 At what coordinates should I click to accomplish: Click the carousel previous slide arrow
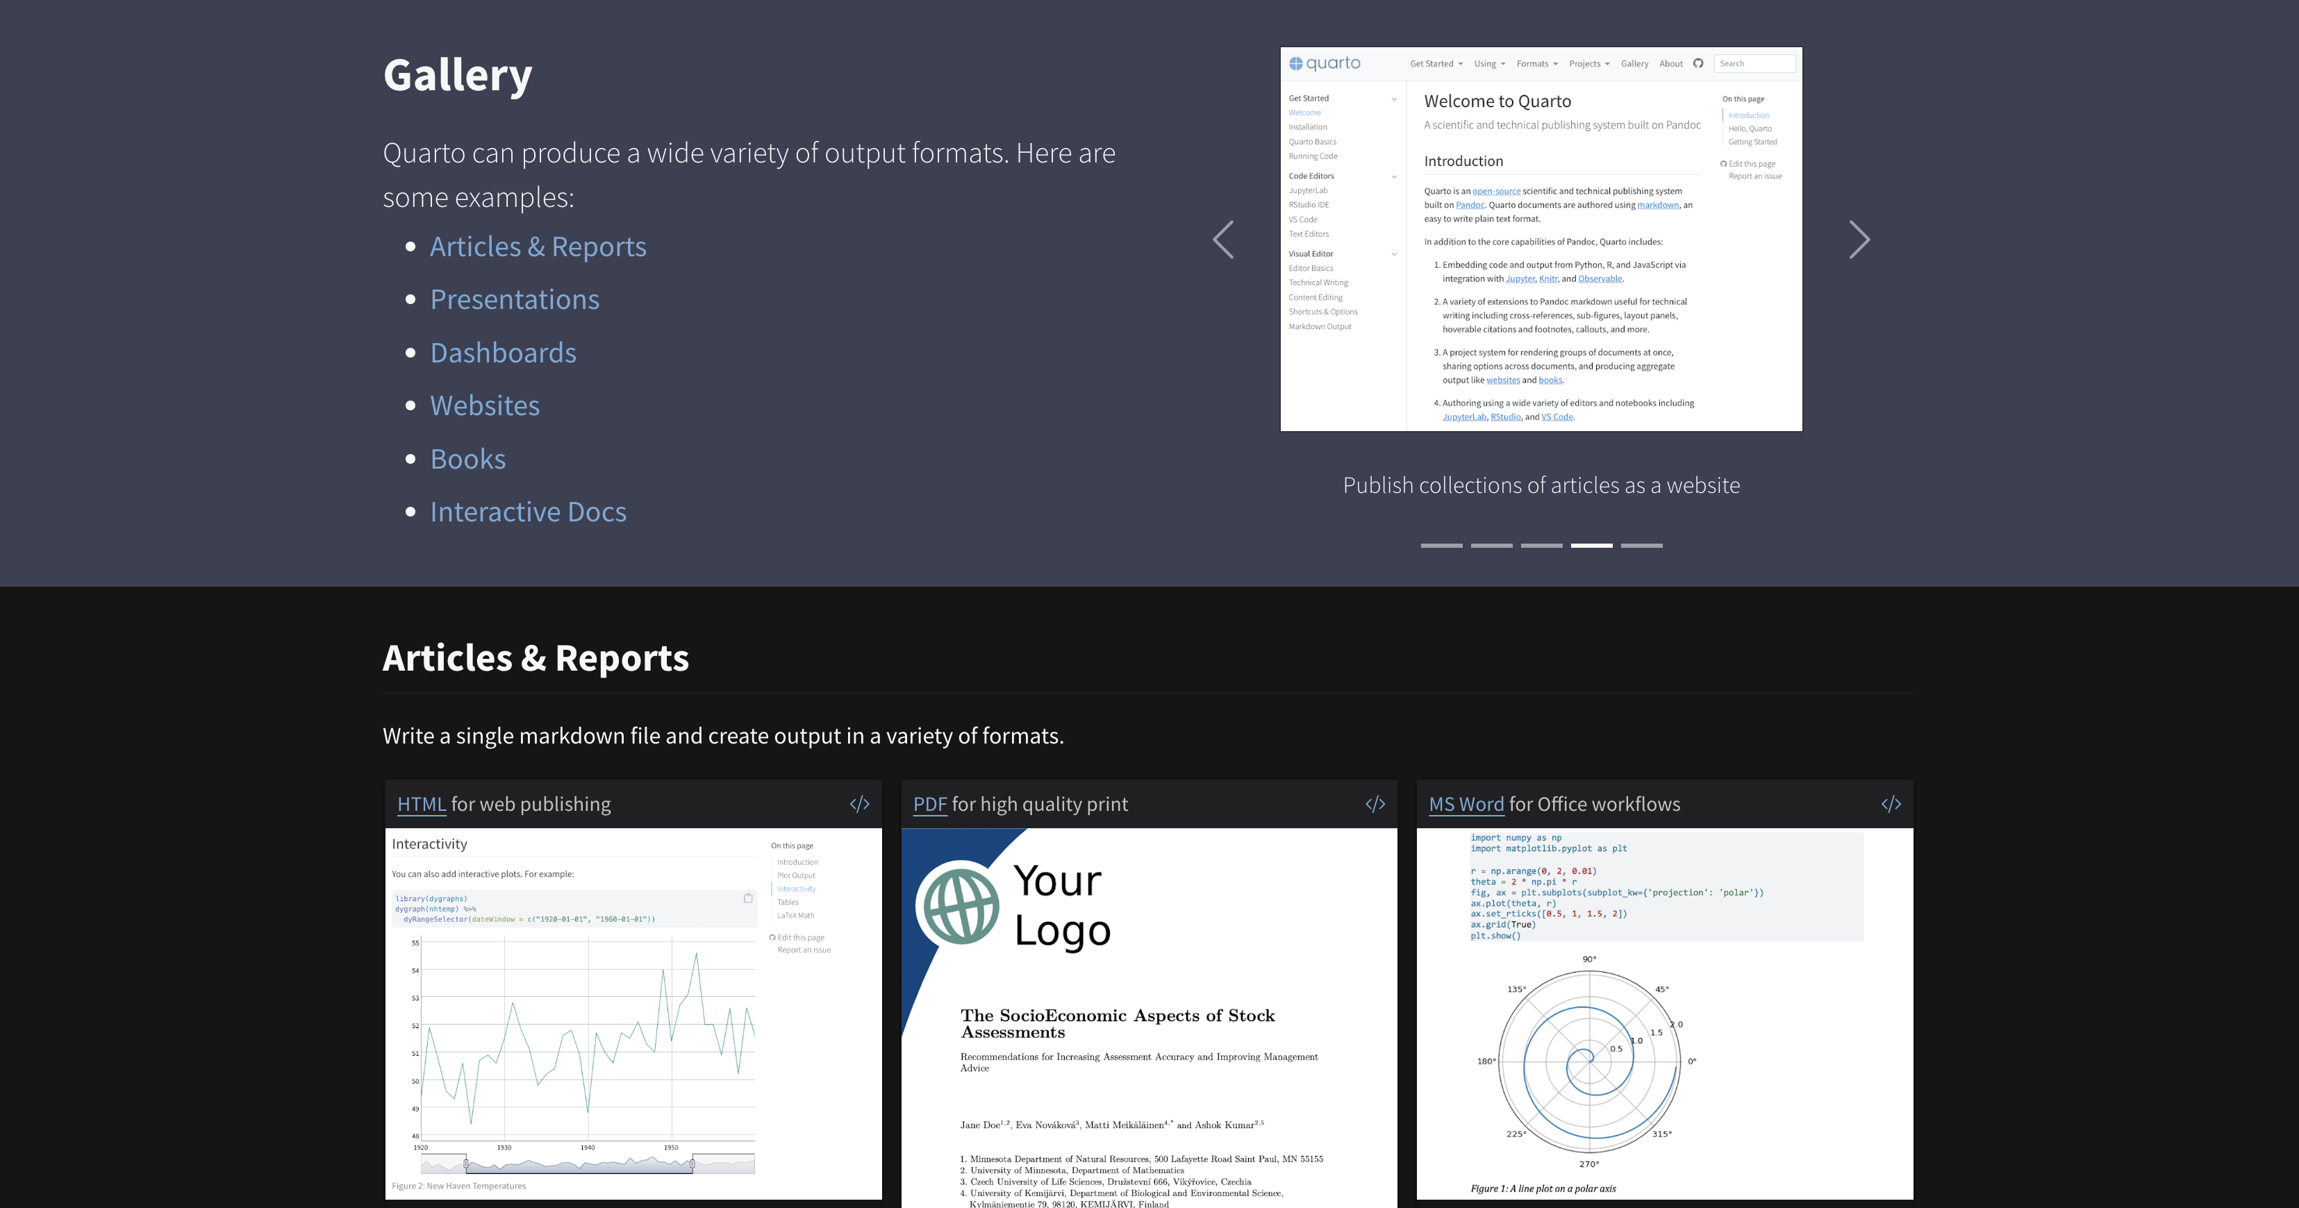pyautogui.click(x=1224, y=239)
